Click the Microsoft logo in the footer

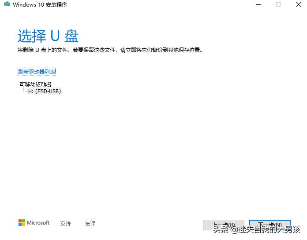click(34, 222)
